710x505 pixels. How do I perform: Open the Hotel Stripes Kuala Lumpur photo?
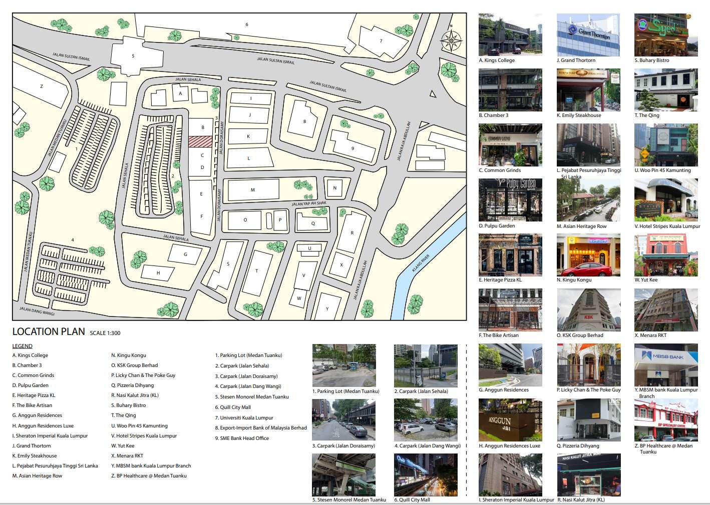tap(666, 200)
